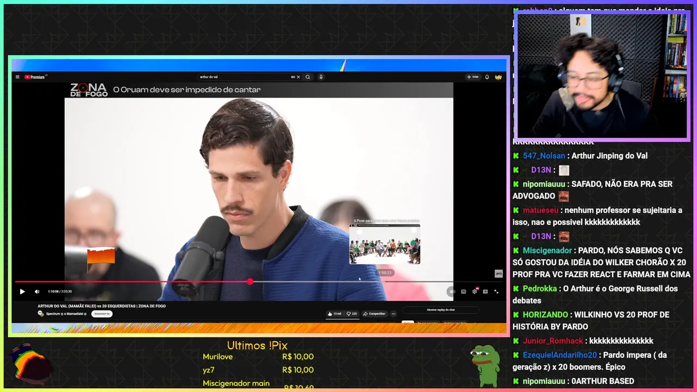Click the emote after 'ADVOGADO' in chat

(564, 196)
